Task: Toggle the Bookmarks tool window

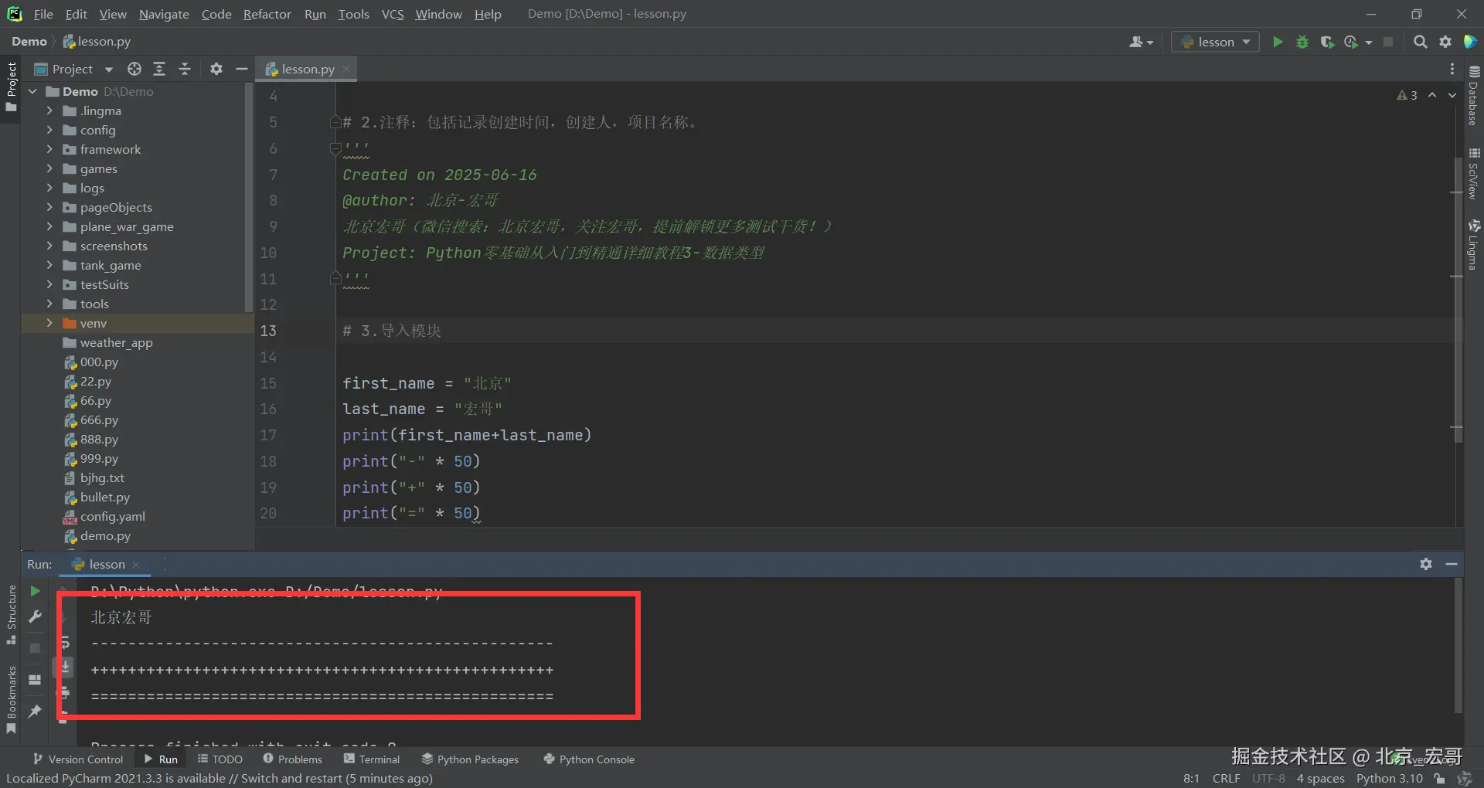Action: (x=11, y=700)
